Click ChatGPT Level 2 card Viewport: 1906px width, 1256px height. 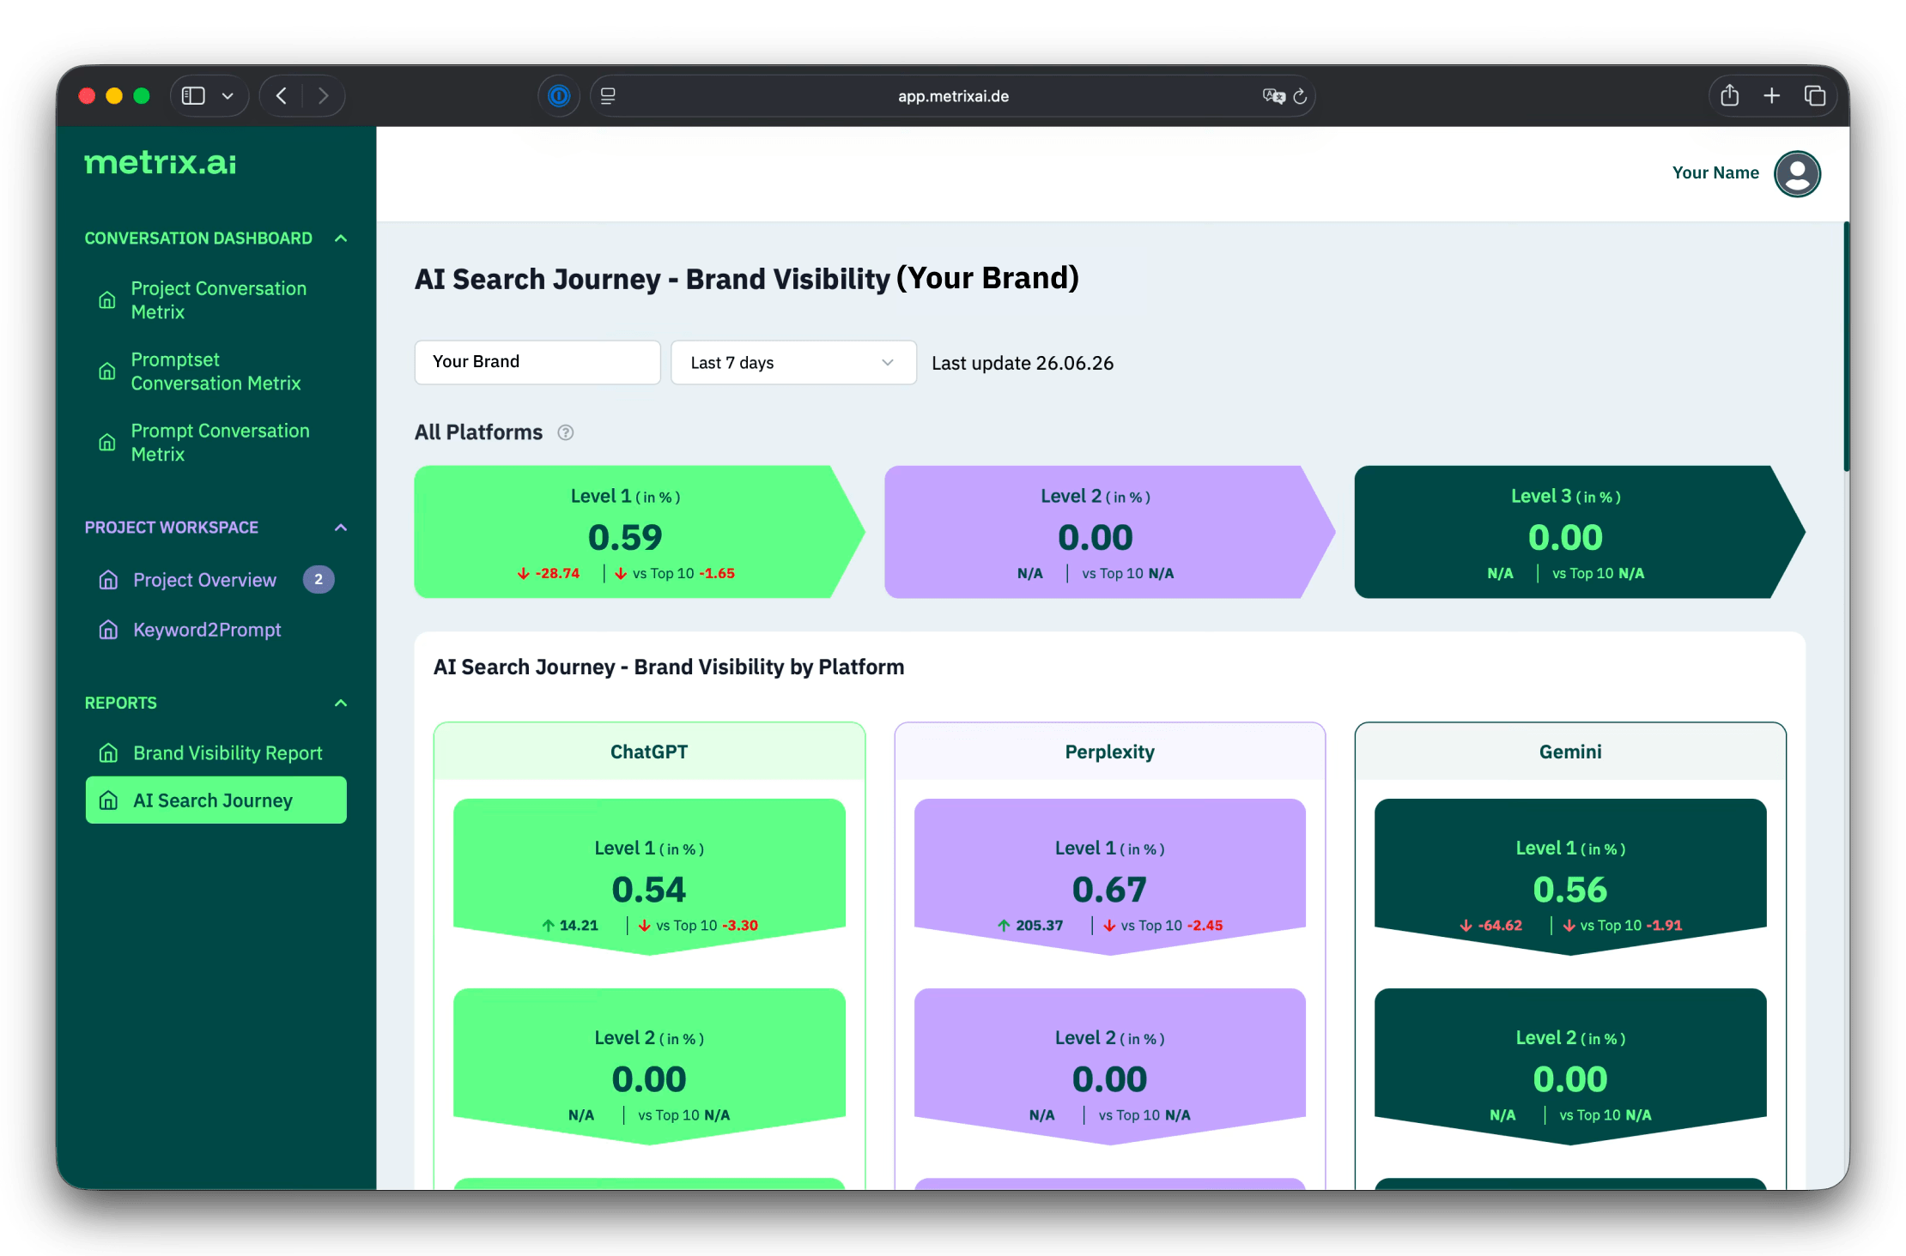tap(649, 1066)
